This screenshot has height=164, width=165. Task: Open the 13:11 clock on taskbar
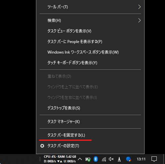pos(141,159)
